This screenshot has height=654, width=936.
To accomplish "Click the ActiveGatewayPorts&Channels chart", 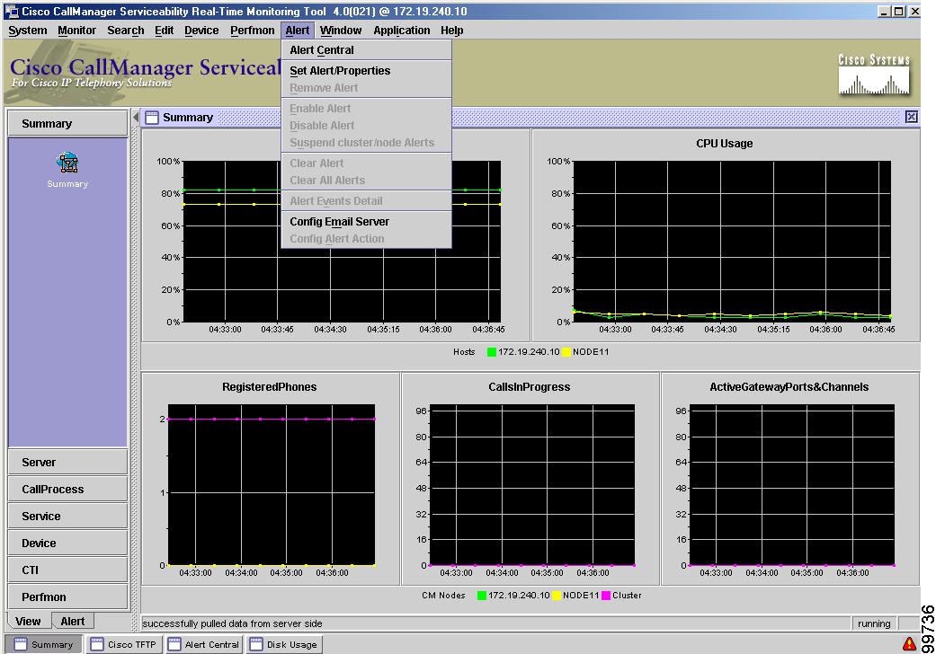I will tap(791, 485).
